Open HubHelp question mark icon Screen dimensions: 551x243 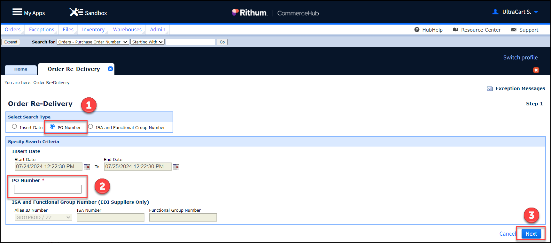(417, 30)
